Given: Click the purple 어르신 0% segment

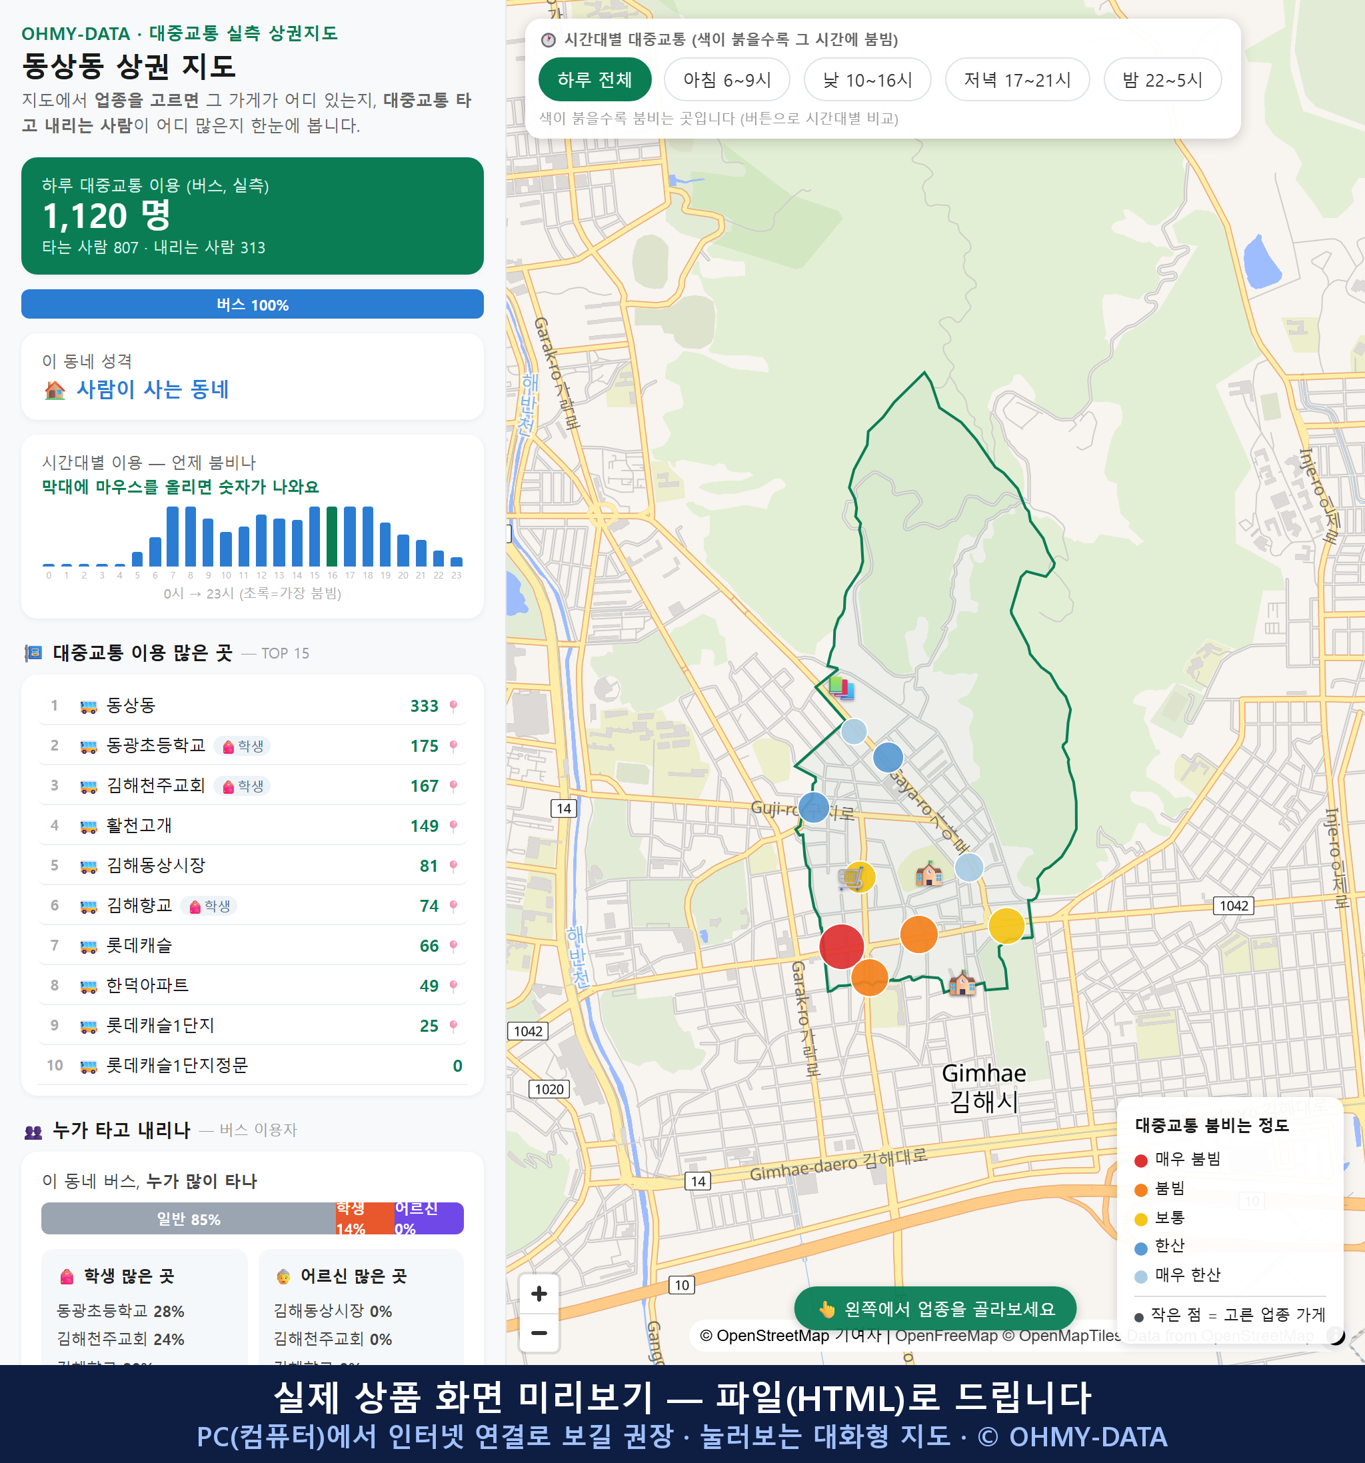Looking at the screenshot, I should [x=429, y=1218].
